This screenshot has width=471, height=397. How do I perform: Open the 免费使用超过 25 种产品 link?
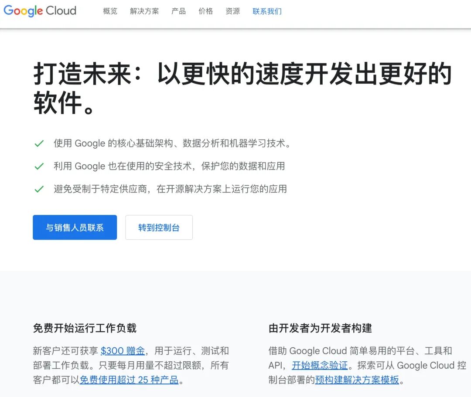coord(129,380)
